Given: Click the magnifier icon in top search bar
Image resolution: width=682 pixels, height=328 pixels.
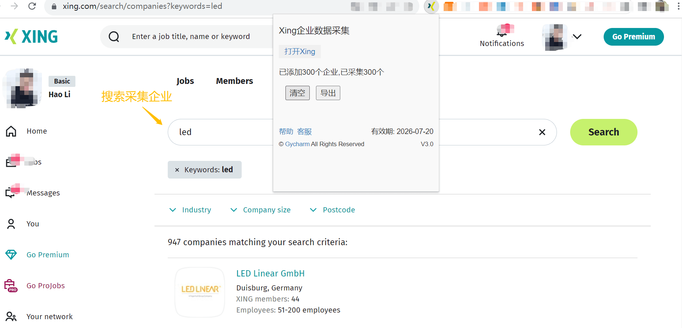Looking at the screenshot, I should coord(114,37).
